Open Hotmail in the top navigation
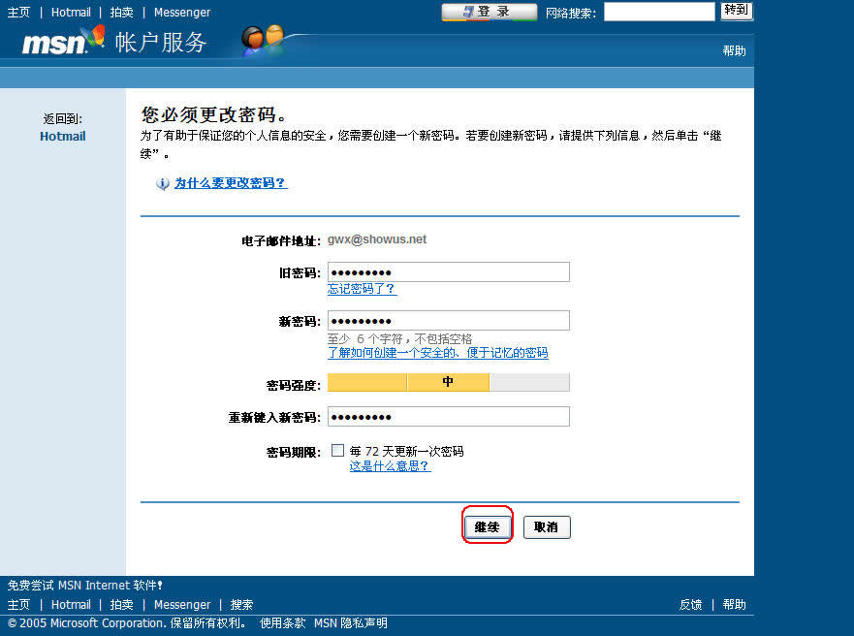 tap(71, 12)
